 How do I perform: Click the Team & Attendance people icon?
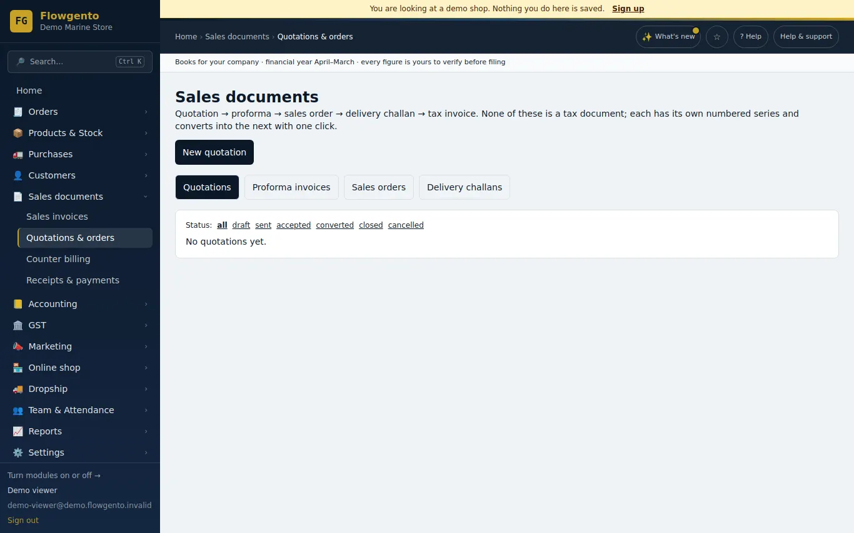18,410
